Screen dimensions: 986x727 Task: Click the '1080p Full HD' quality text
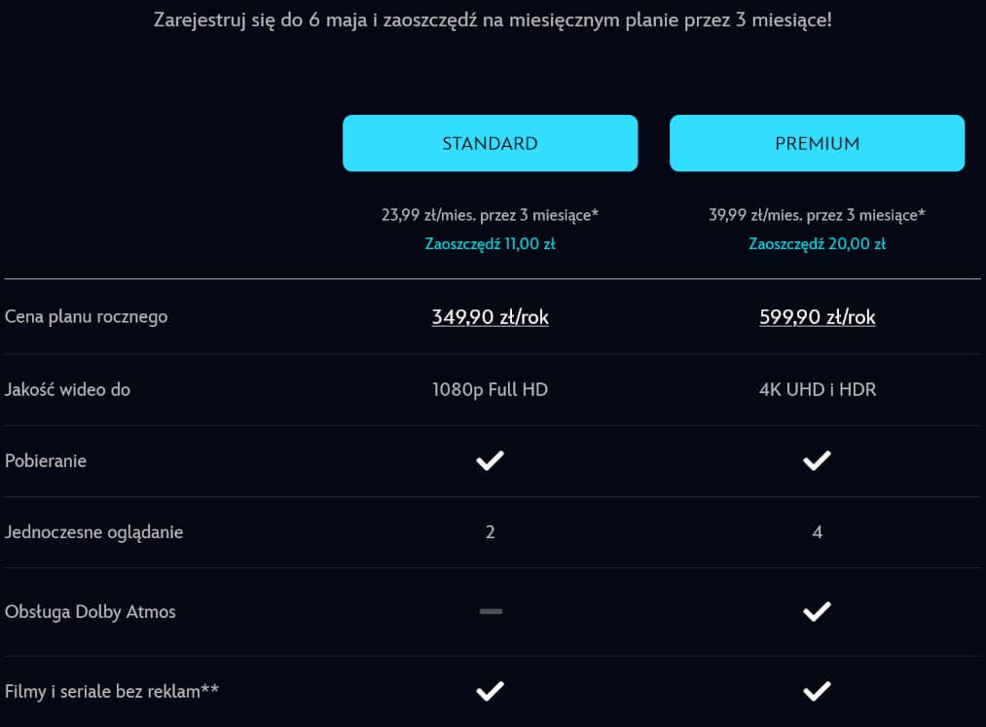tap(490, 389)
